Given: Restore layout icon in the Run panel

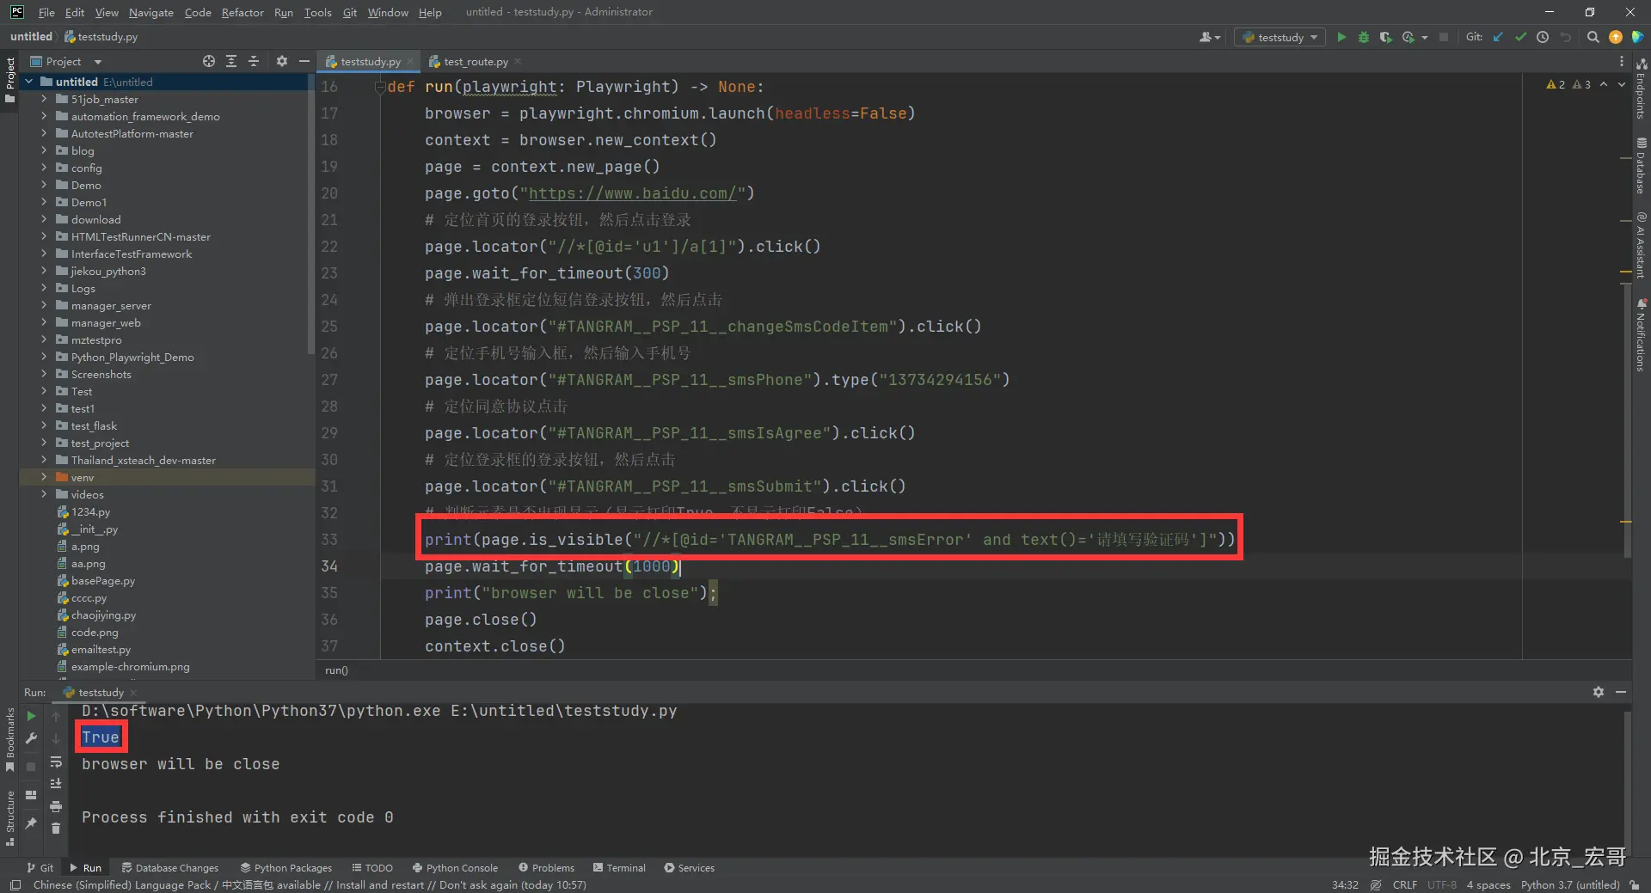Looking at the screenshot, I should 31,795.
